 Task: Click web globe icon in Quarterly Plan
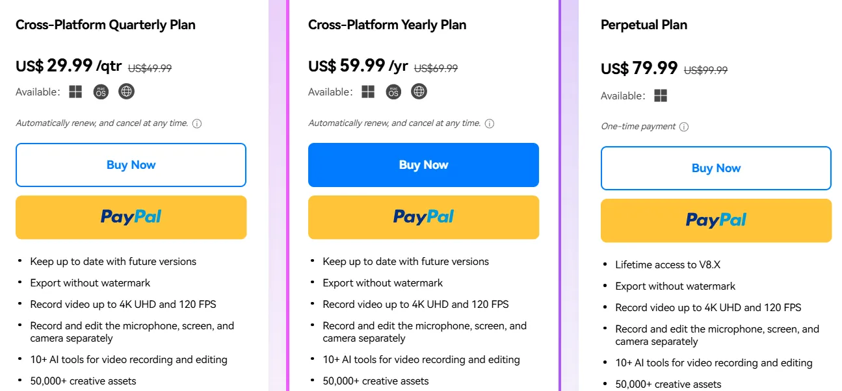coord(127,92)
